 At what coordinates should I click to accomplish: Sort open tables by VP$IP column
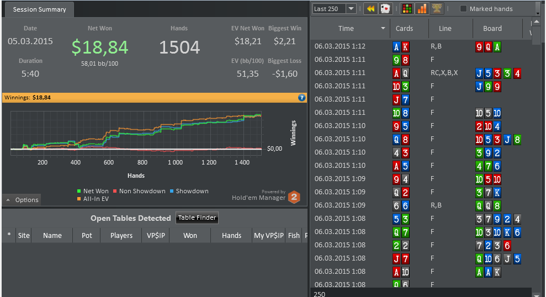[156, 235]
